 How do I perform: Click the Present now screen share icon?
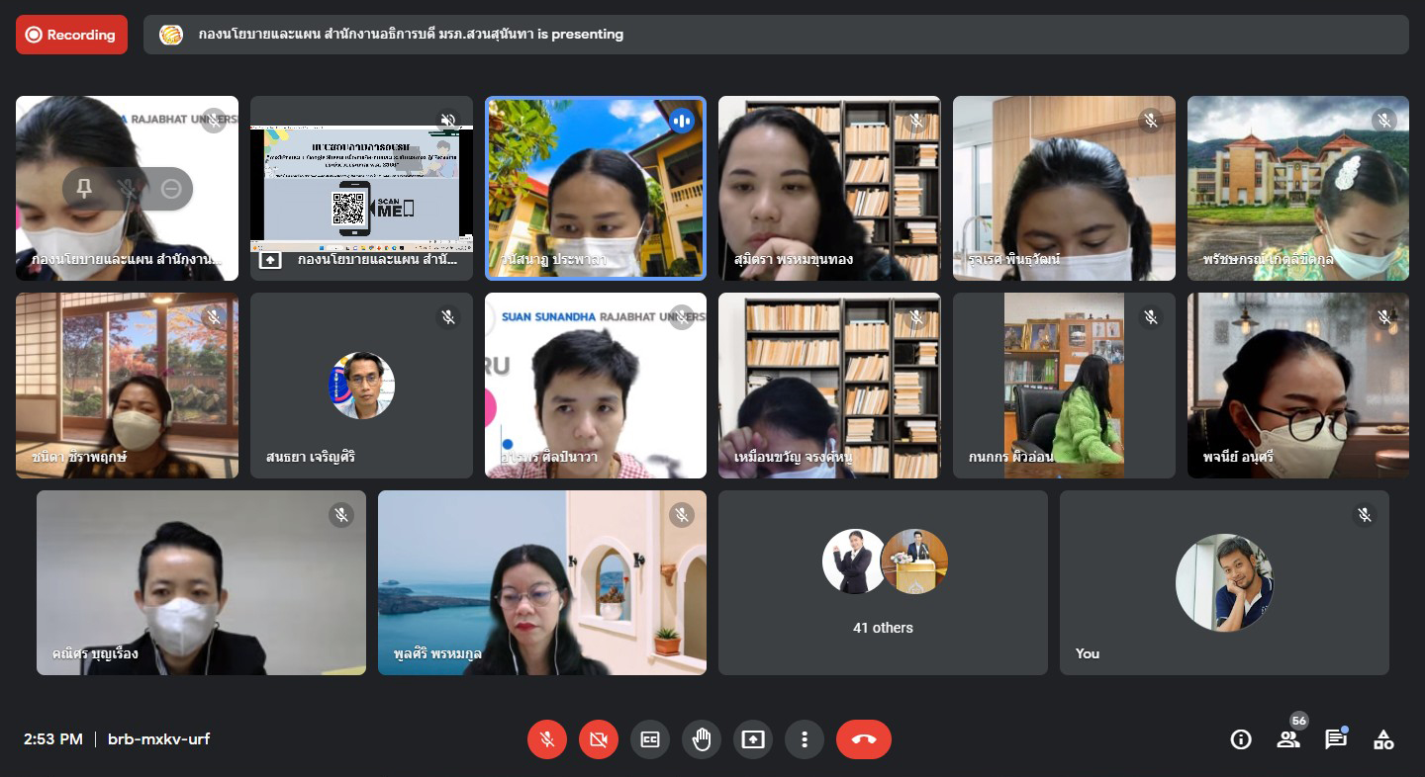coord(753,739)
